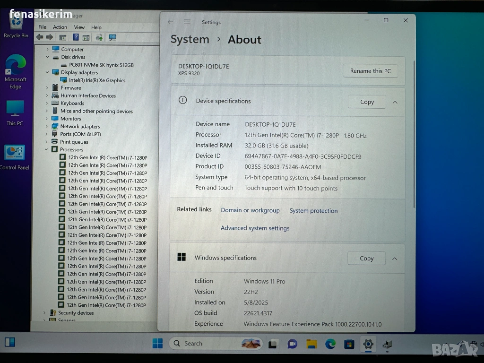484x363 pixels.
Task: Collapse the Processors tree node
Action: click(x=47, y=149)
